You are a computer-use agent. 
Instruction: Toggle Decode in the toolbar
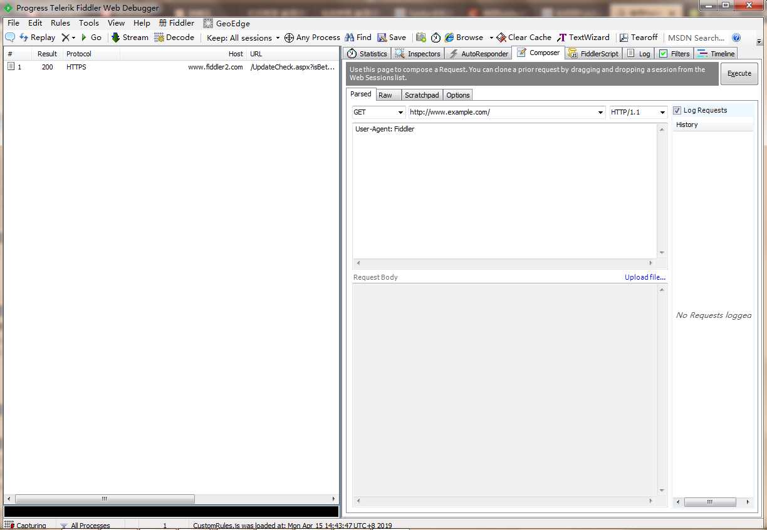[x=174, y=38]
